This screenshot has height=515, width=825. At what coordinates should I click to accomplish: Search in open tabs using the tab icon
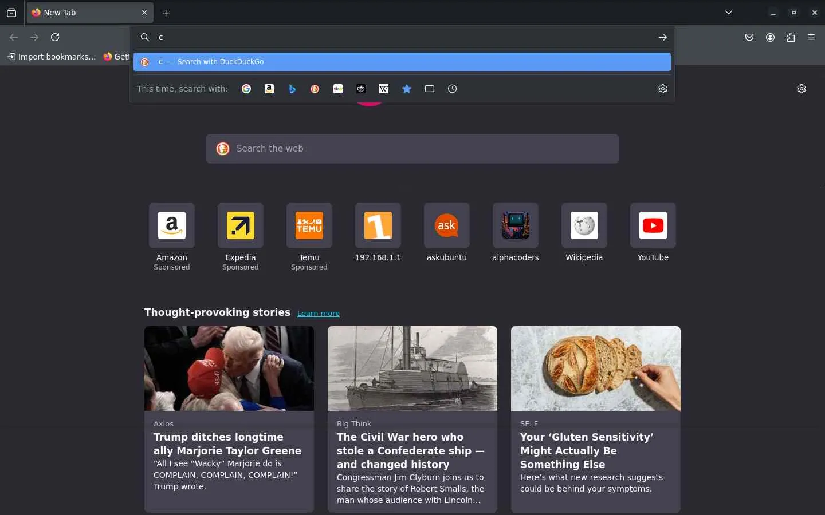point(430,89)
